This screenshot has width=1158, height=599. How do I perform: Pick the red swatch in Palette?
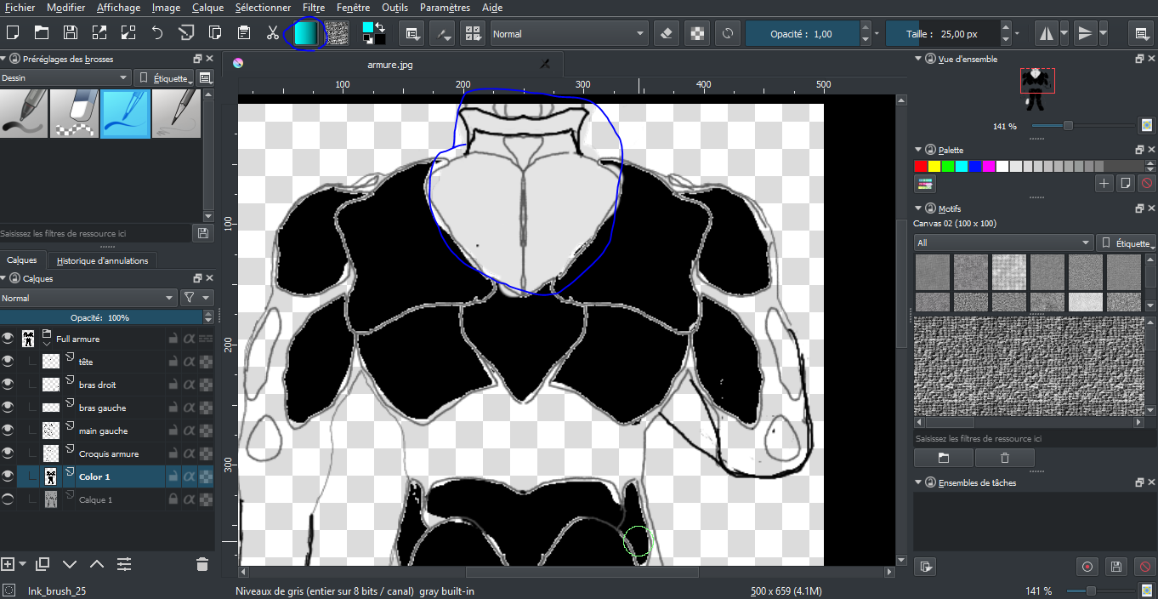click(x=920, y=166)
